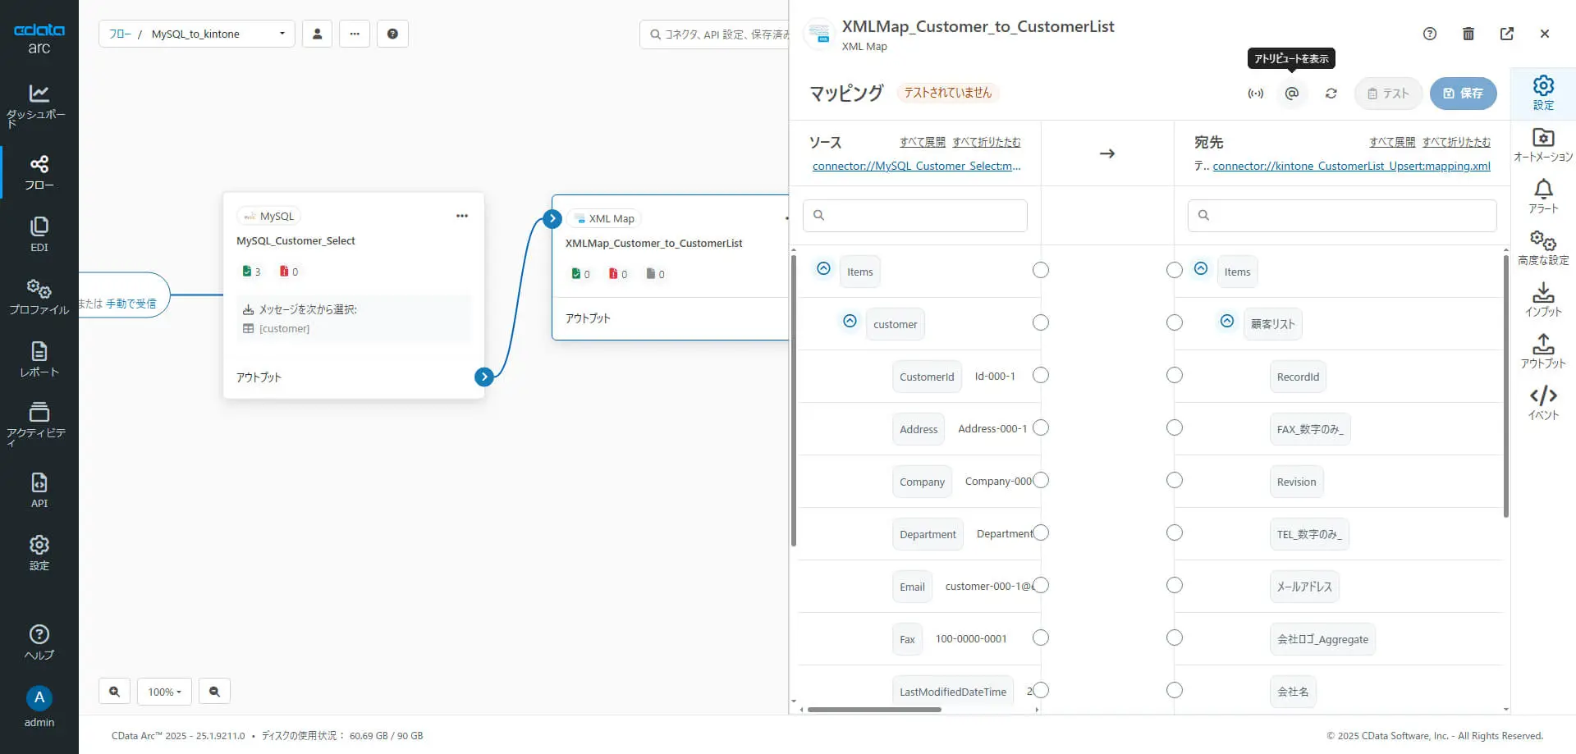Click the show attributes @ icon
This screenshot has width=1576, height=754.
(1291, 94)
